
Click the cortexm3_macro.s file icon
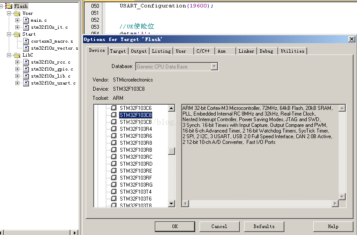(x=26, y=41)
